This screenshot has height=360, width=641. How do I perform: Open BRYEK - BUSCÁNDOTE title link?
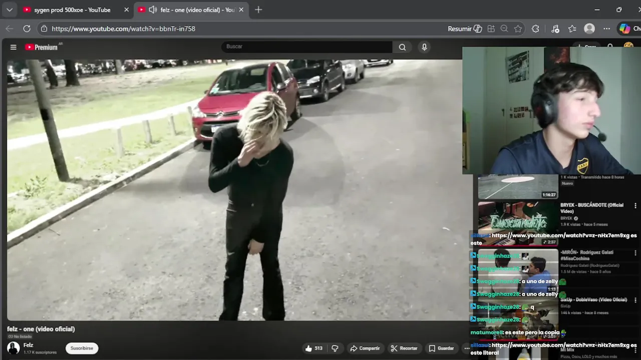coord(592,208)
